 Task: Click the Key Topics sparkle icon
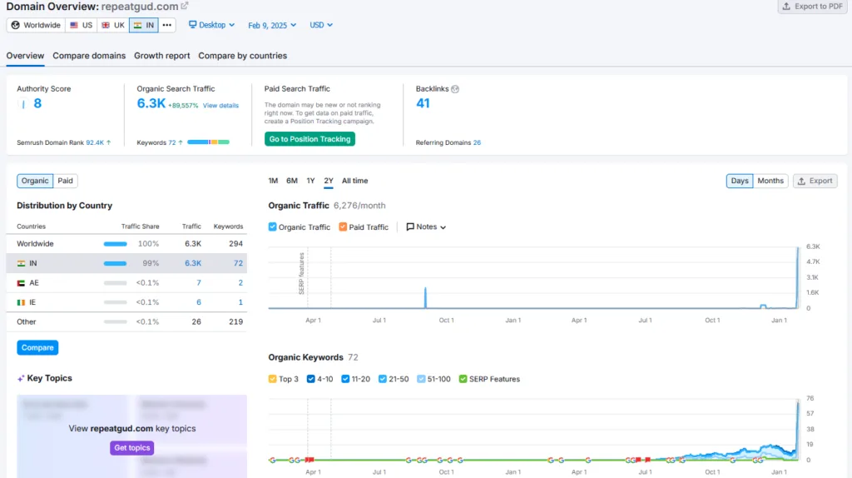(x=21, y=378)
